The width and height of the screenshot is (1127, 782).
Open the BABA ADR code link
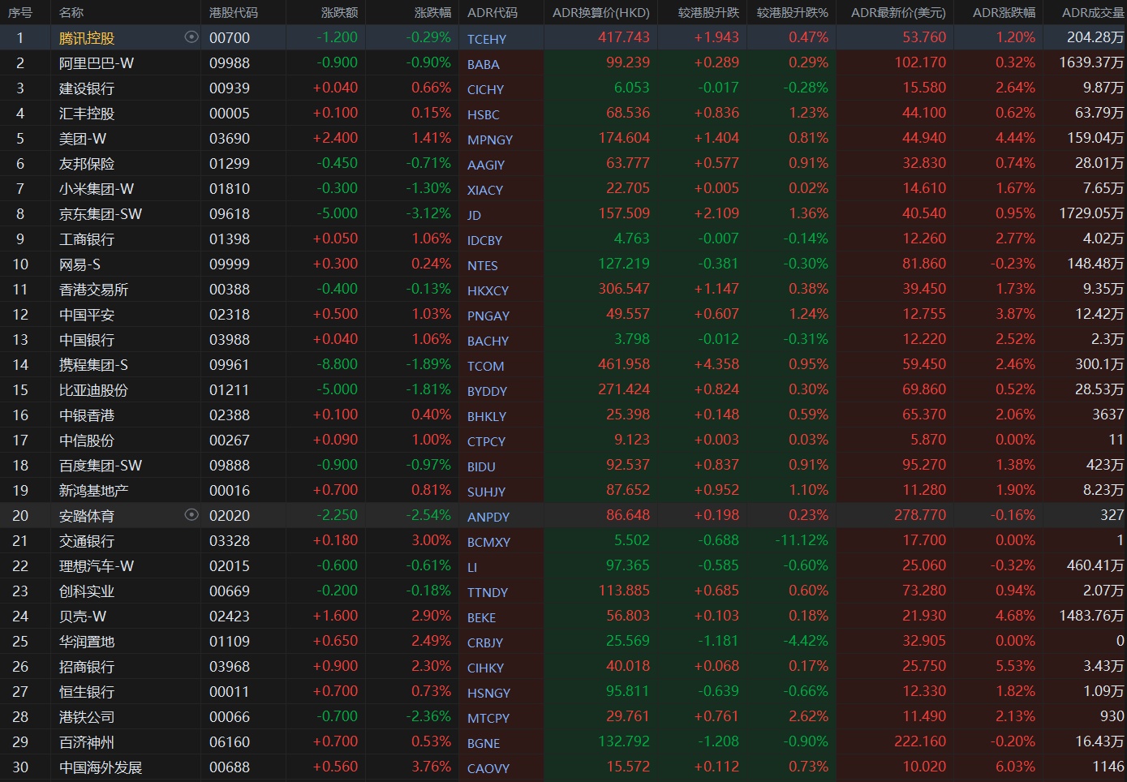(484, 64)
